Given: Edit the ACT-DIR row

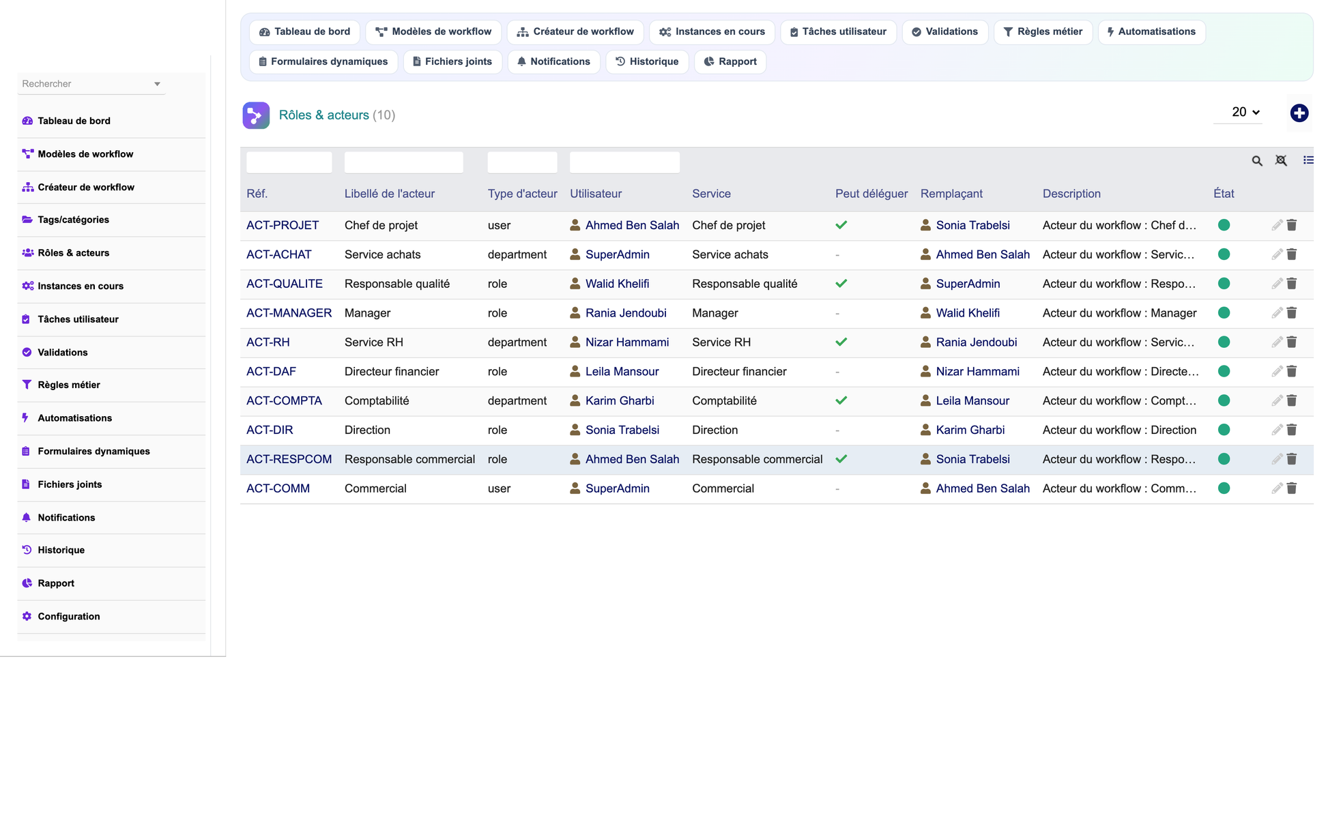Looking at the screenshot, I should 1277,430.
